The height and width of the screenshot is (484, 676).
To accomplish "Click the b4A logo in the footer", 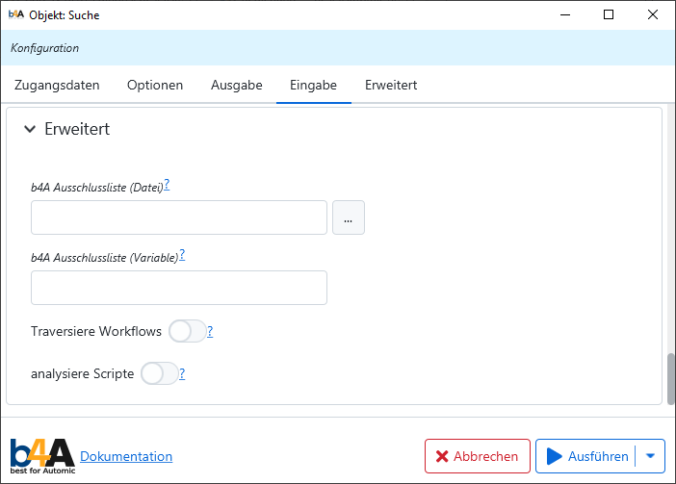I will (x=41, y=455).
